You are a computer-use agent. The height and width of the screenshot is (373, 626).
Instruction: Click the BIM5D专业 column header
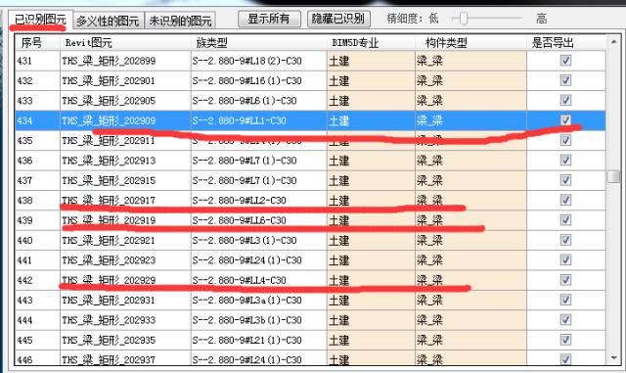(x=371, y=42)
